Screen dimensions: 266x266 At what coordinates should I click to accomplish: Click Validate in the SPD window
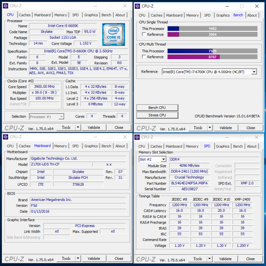[x=225, y=259]
